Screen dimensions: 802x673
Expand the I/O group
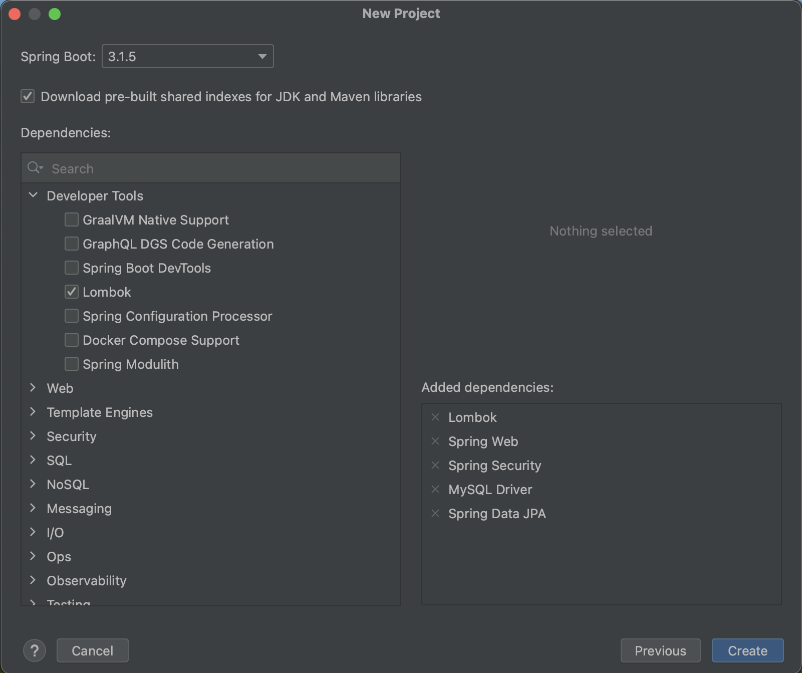click(x=33, y=532)
